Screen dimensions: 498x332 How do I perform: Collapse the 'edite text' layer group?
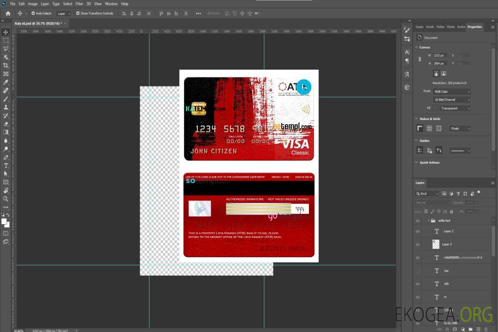click(428, 220)
